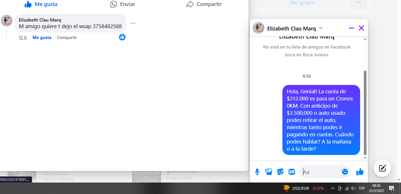Click Compartir link under the comment
The height and width of the screenshot is (194, 401).
[67, 37]
